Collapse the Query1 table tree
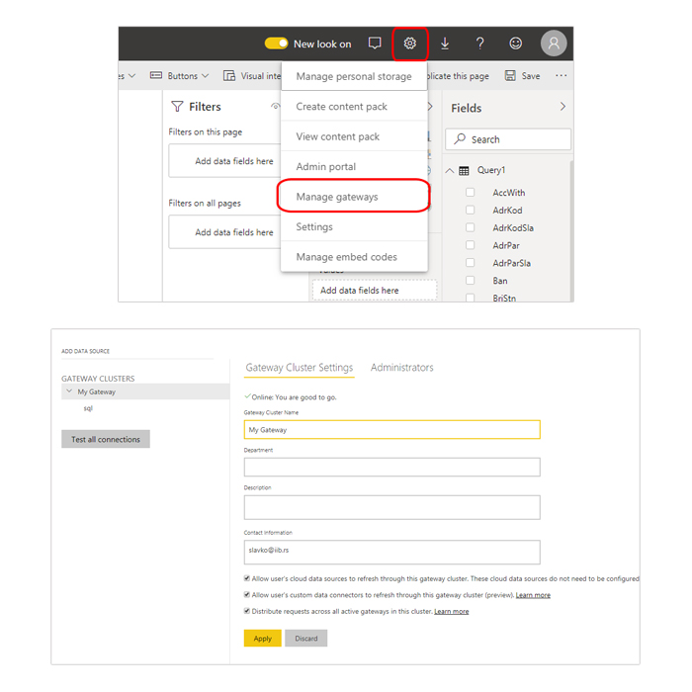 click(x=450, y=170)
